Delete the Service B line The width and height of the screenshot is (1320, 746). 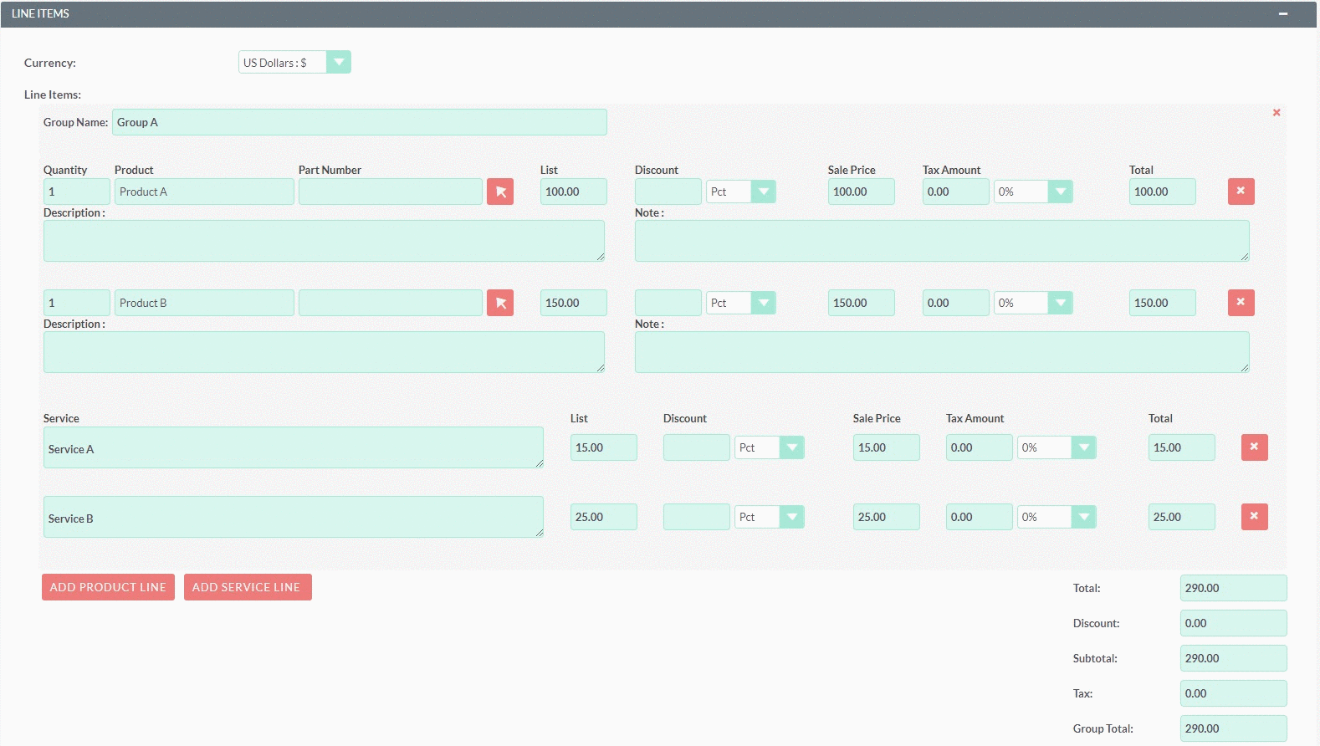point(1254,517)
